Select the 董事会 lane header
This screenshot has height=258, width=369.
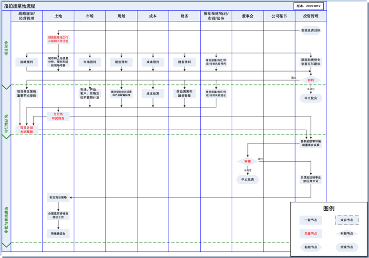[247, 16]
